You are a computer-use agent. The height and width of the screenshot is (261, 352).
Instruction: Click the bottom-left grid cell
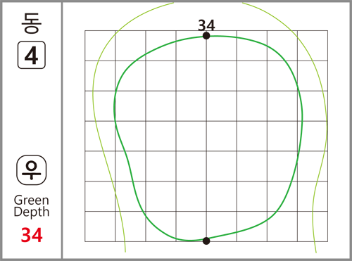(x=100, y=227)
